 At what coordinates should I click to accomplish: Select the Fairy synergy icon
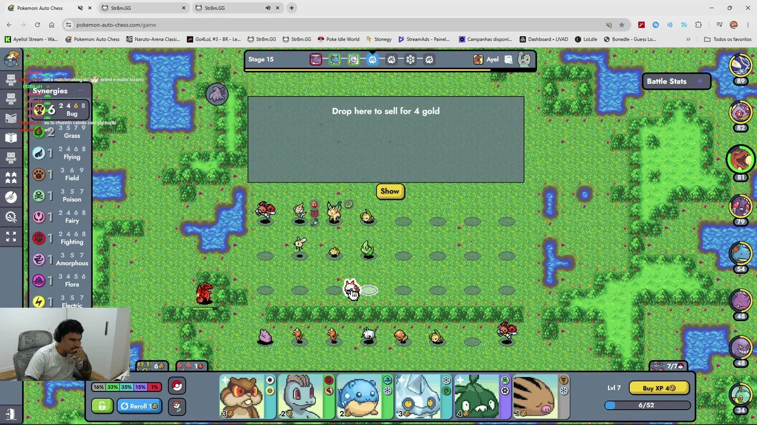(39, 217)
